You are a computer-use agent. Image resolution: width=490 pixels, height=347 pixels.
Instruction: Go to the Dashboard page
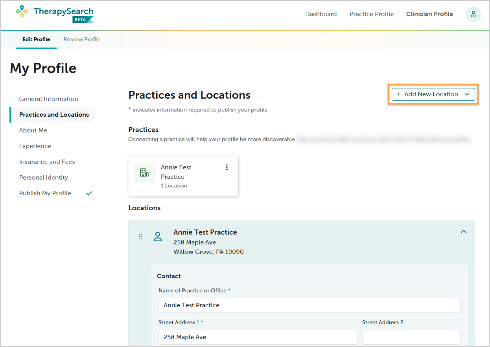tap(321, 14)
